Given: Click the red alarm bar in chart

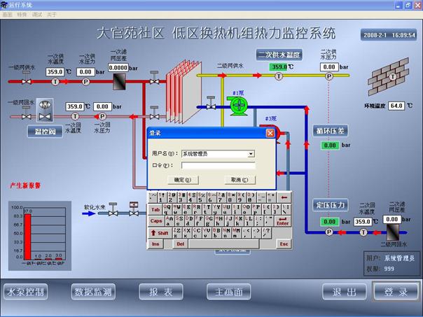Looking at the screenshot, I should [x=28, y=237].
